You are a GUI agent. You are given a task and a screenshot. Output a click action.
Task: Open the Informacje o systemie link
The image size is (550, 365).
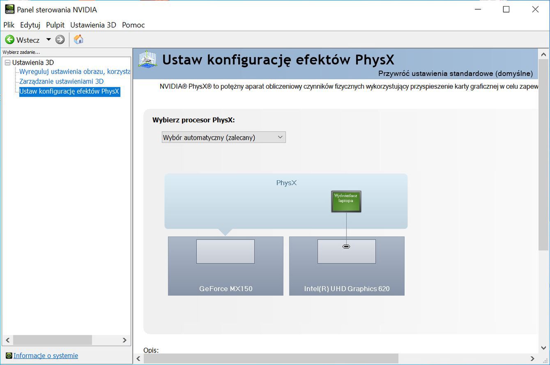pos(46,356)
